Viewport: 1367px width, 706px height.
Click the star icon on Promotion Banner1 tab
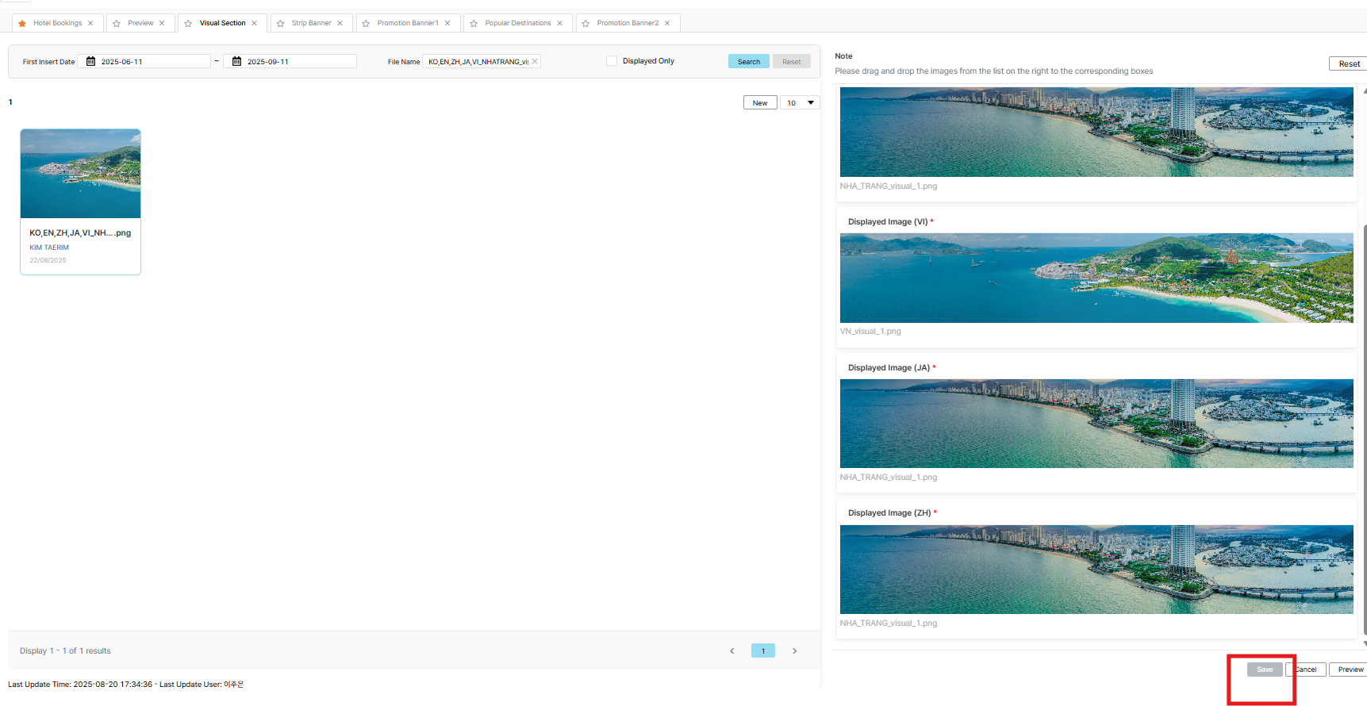(366, 24)
